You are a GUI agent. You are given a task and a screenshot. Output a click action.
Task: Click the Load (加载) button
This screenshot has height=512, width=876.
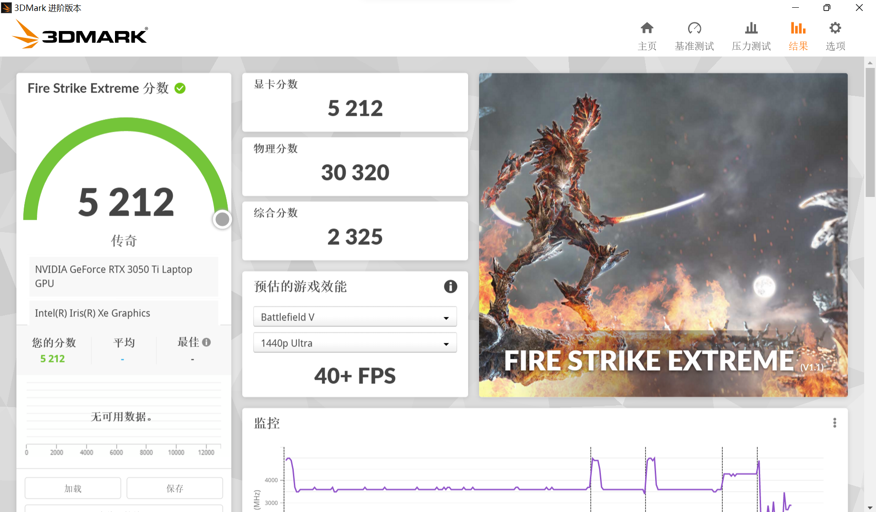click(x=73, y=488)
